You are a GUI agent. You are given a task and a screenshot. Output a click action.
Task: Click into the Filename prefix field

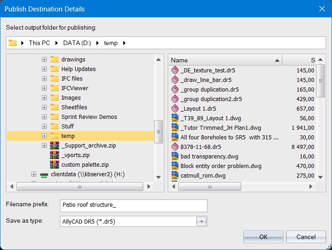tap(133, 205)
